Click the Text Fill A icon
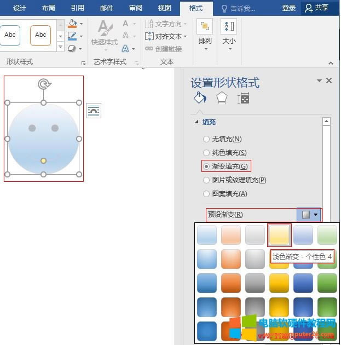Viewport: 341px width, 345px height. (x=125, y=24)
